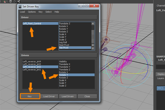This screenshot has width=165, height=110.
Task: Select Left_Foot_Control in Driver list
Action: (32, 24)
